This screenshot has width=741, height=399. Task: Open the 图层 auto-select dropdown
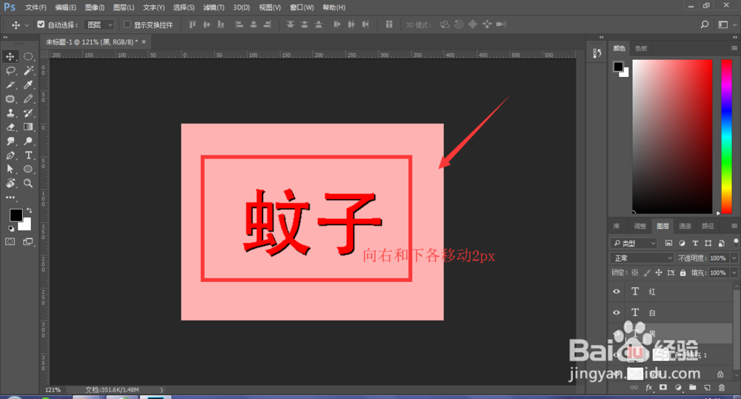pos(99,24)
